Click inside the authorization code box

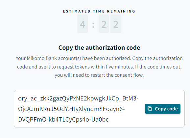pos(99,109)
